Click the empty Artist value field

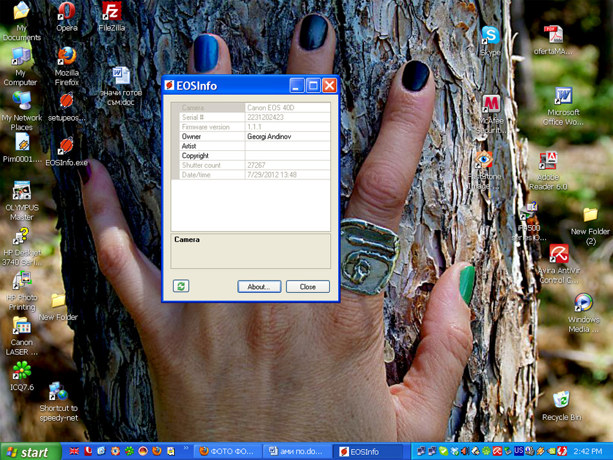pyautogui.click(x=287, y=146)
